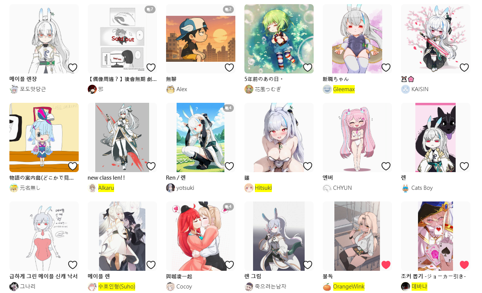
Task: Open Hitsuki's profile link
Action: tap(263, 188)
